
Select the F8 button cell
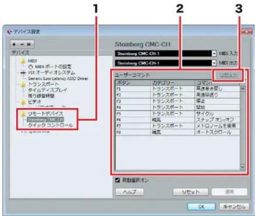133,132
